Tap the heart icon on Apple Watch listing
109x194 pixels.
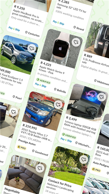click(x=76, y=42)
